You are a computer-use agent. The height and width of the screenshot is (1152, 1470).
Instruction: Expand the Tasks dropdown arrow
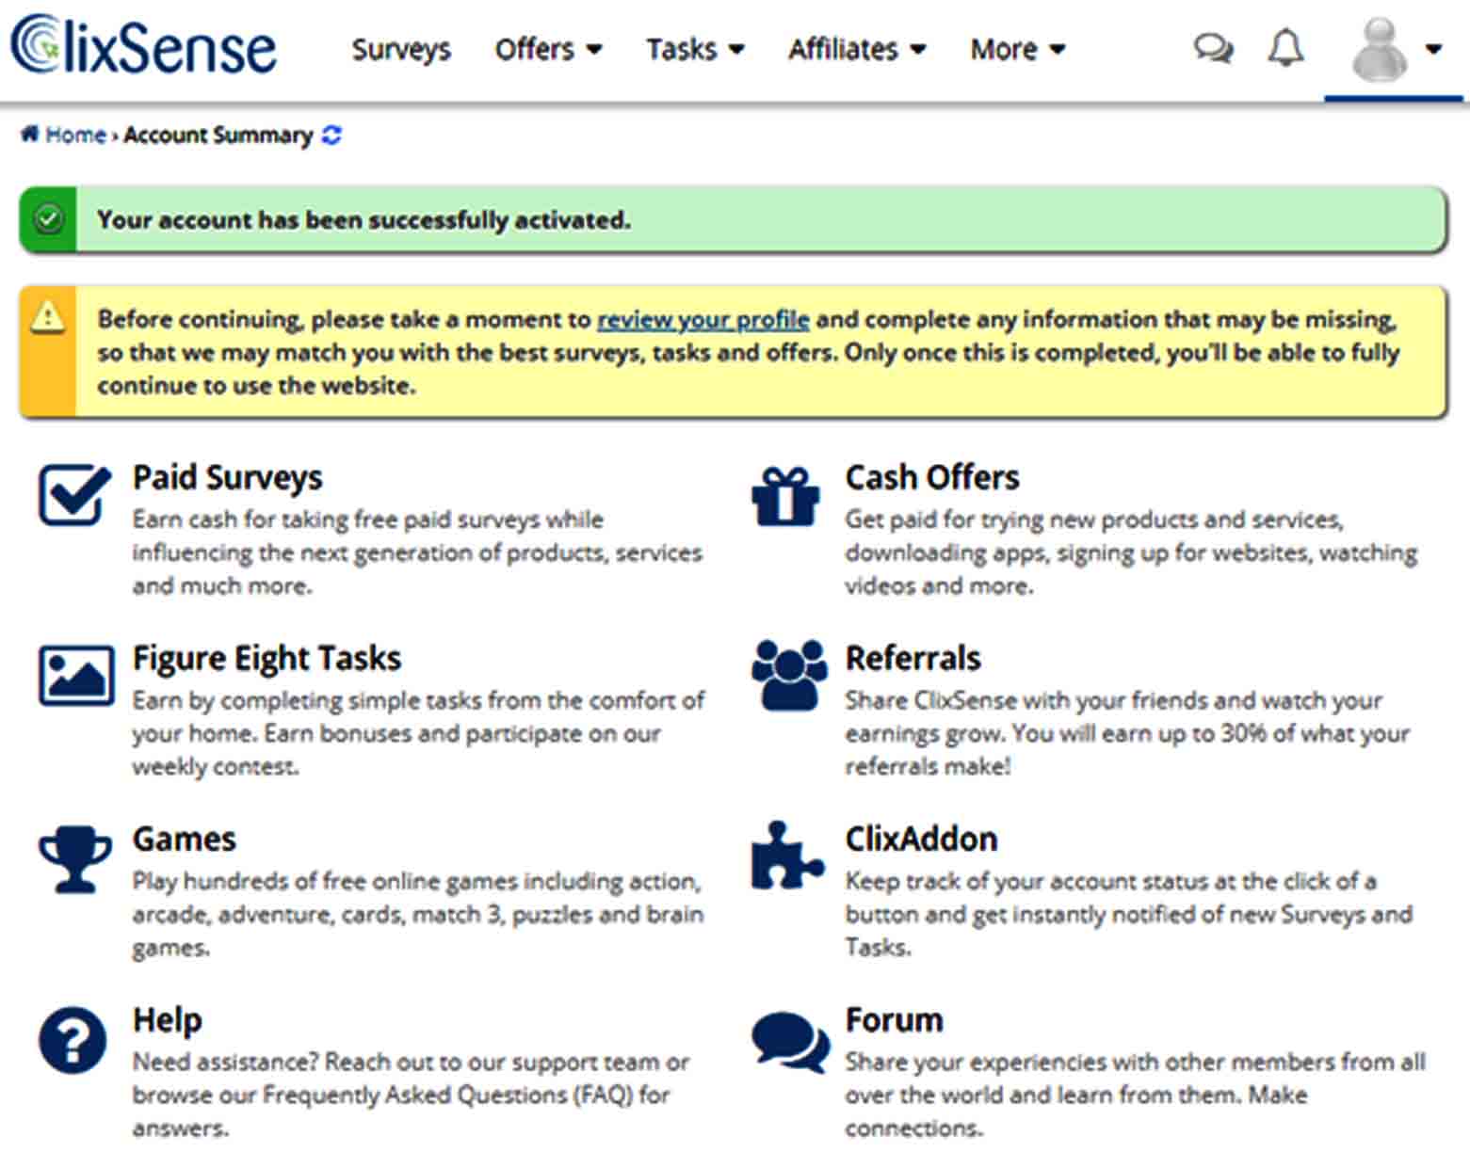coord(736,50)
